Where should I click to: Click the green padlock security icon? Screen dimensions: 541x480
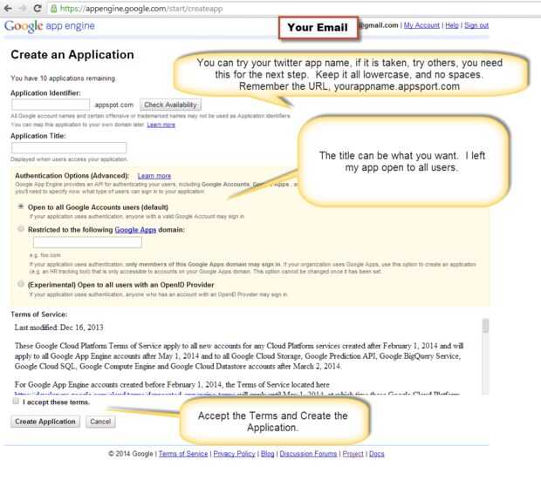tap(54, 8)
